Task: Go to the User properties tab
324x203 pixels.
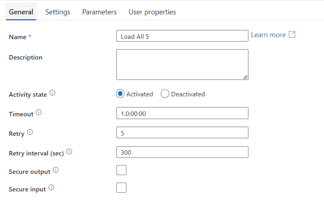Action: (x=152, y=12)
